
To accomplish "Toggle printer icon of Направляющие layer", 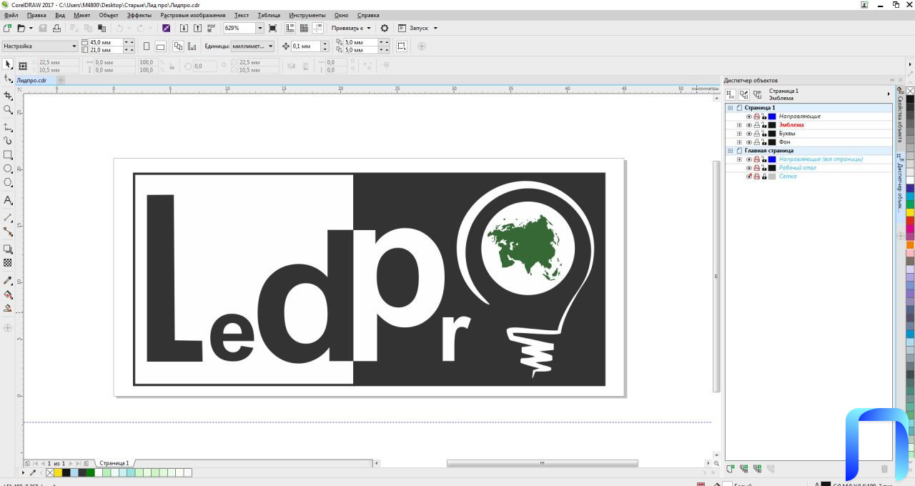I will [x=756, y=116].
